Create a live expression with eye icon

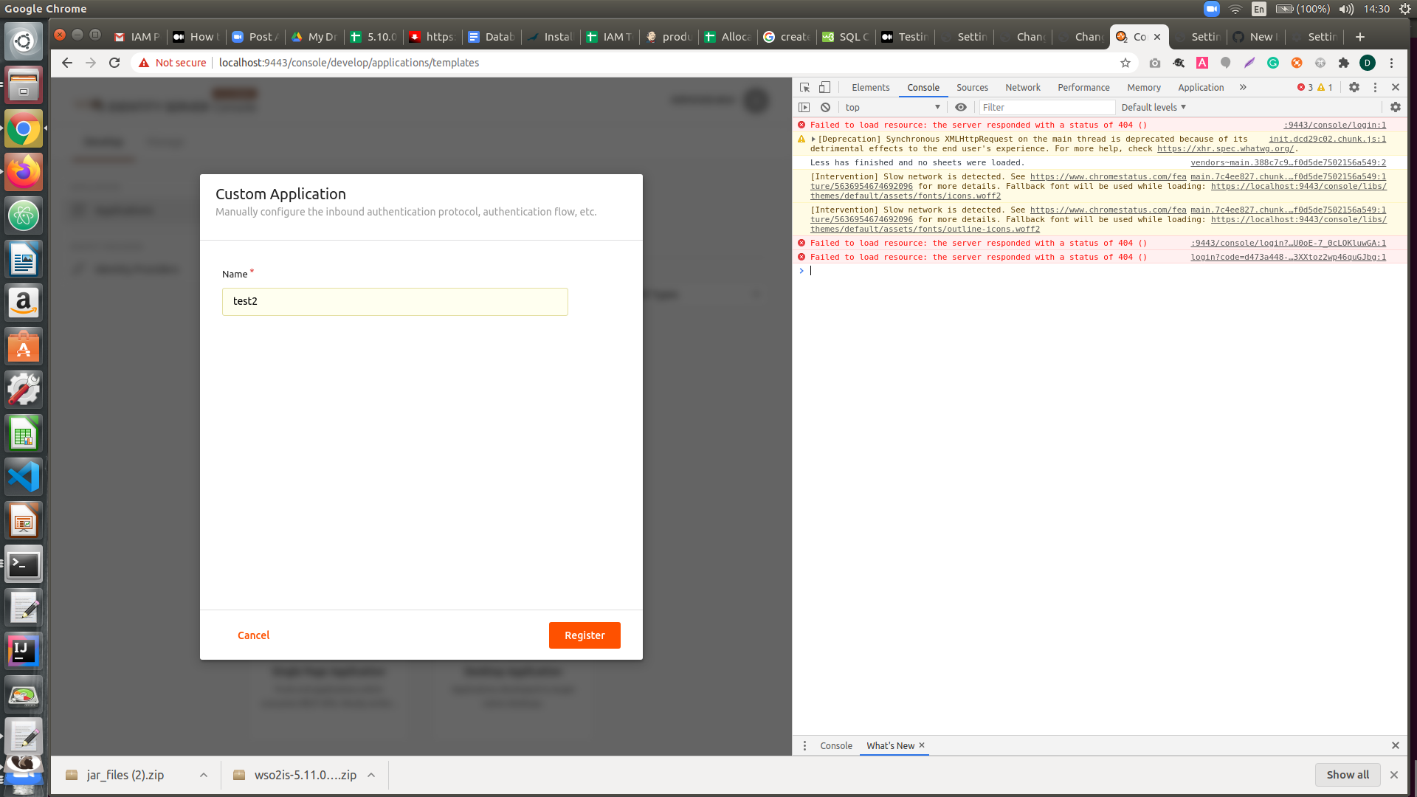pos(960,107)
